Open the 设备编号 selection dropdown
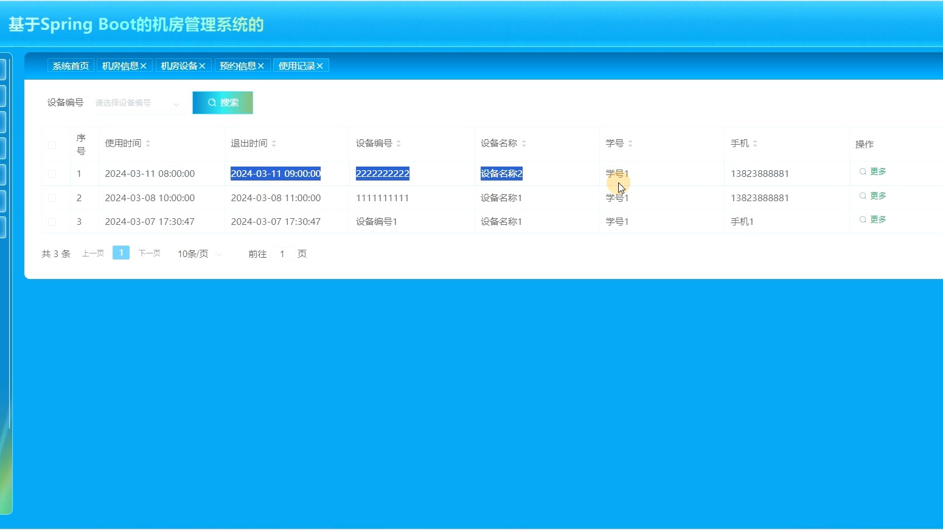The image size is (943, 530). point(137,103)
